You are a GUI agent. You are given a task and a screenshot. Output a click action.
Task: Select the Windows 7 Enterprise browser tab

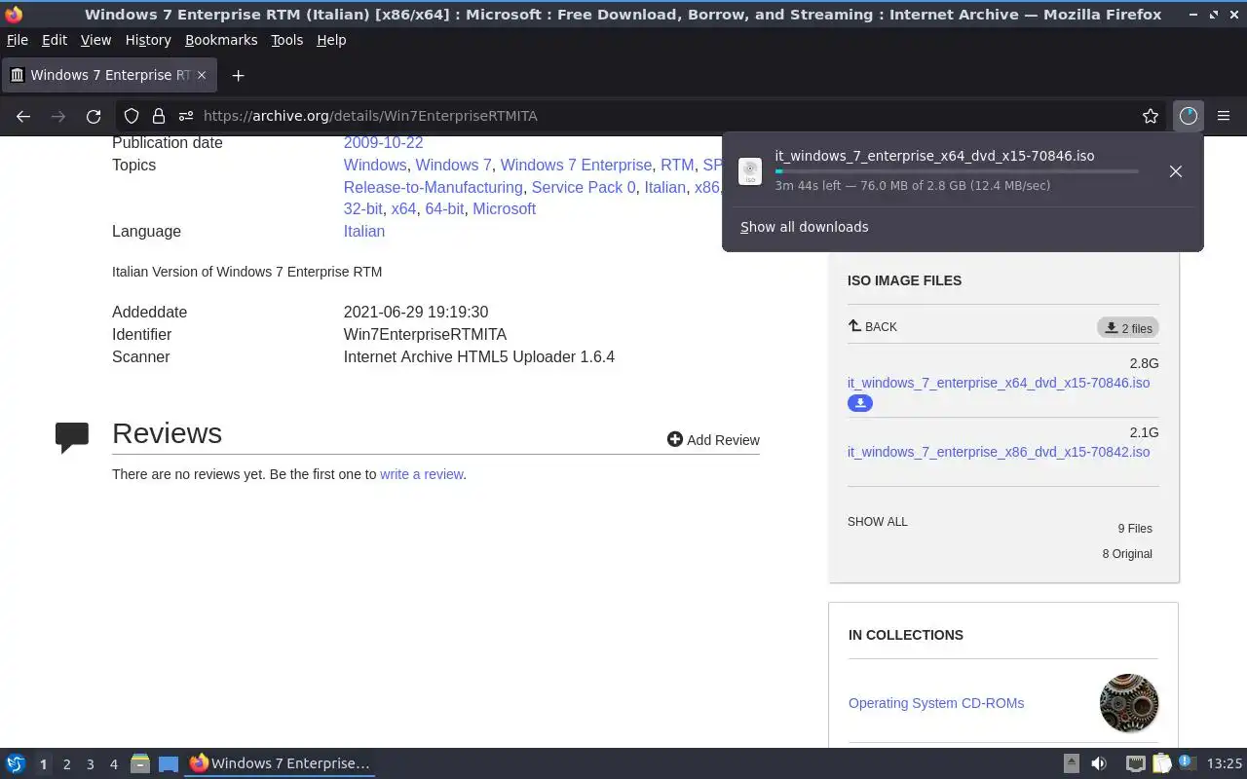coord(109,75)
